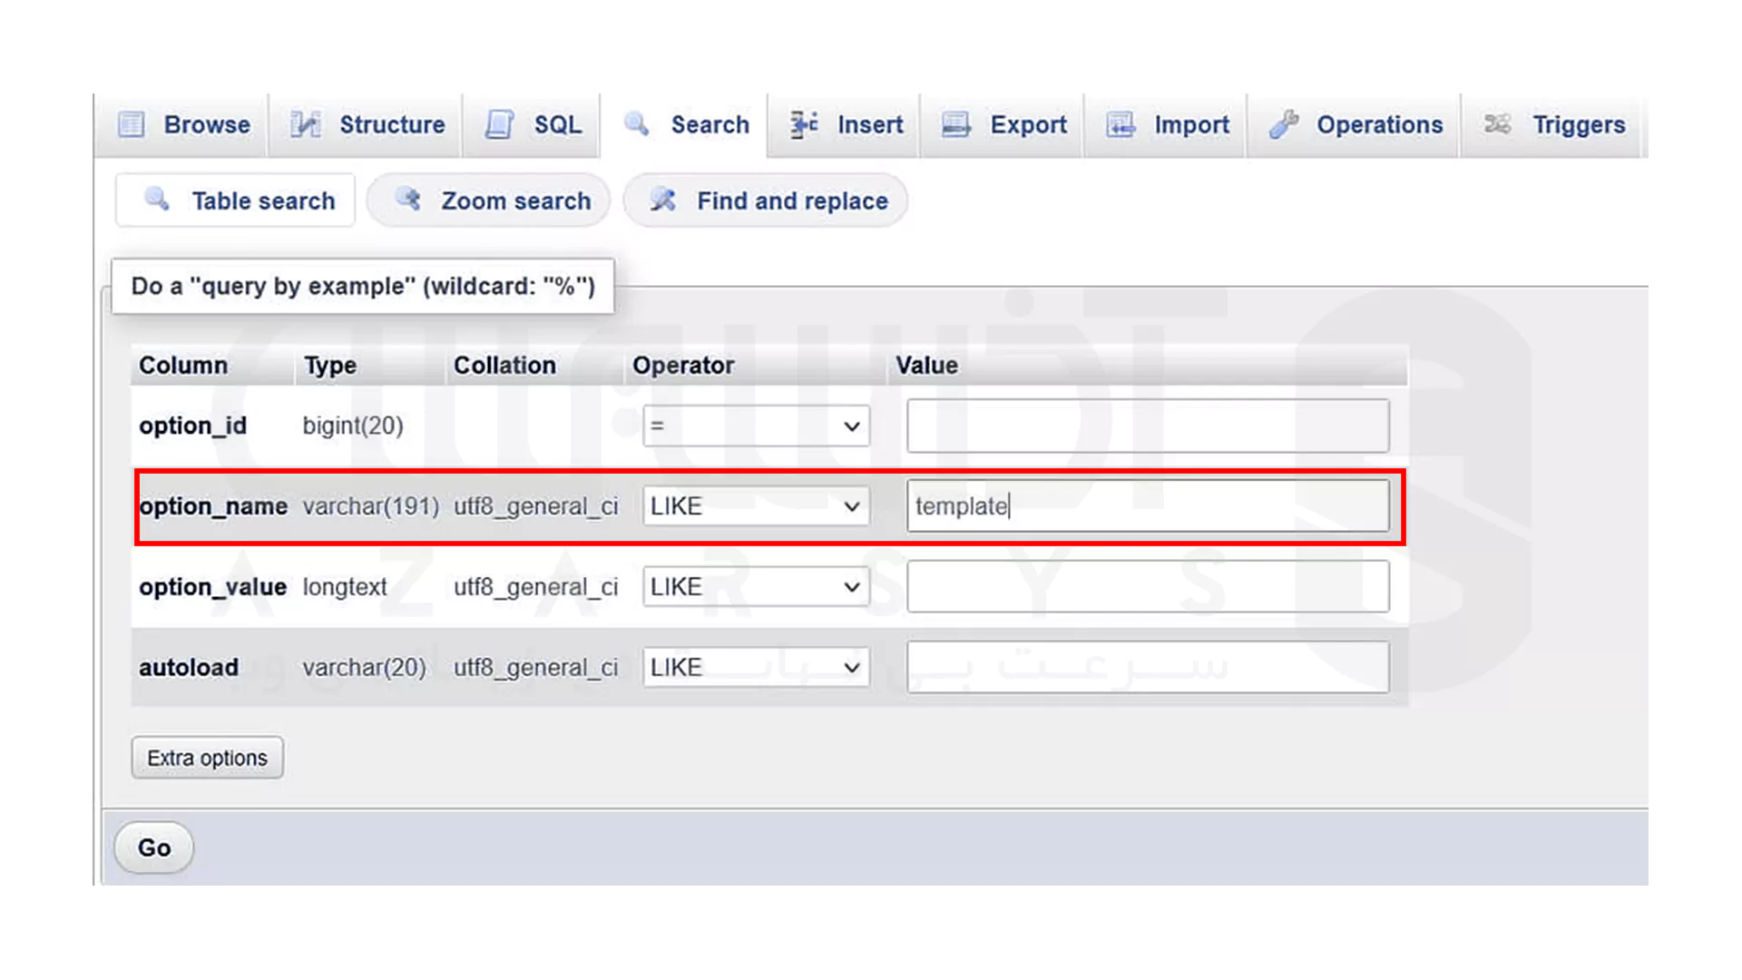Open the option_value operator dropdown
Viewport: 1742px width, 980px height.
pos(756,587)
